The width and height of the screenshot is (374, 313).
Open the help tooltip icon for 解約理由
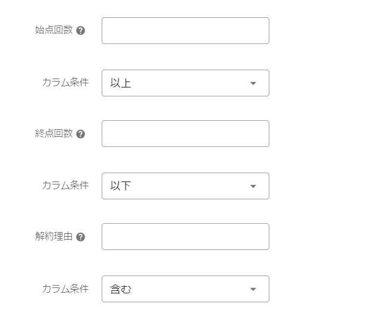click(81, 237)
